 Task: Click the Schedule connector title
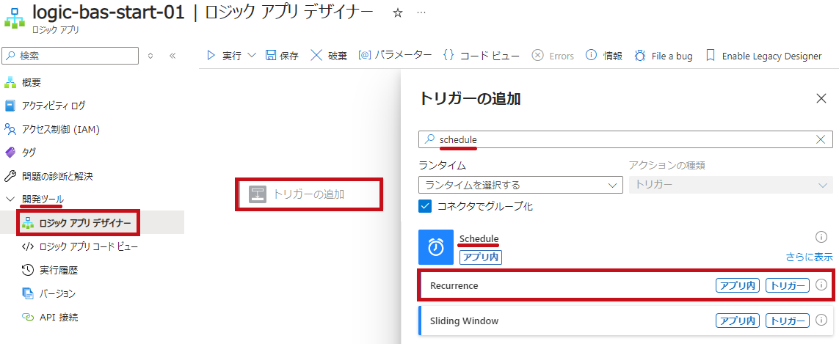[x=479, y=238]
